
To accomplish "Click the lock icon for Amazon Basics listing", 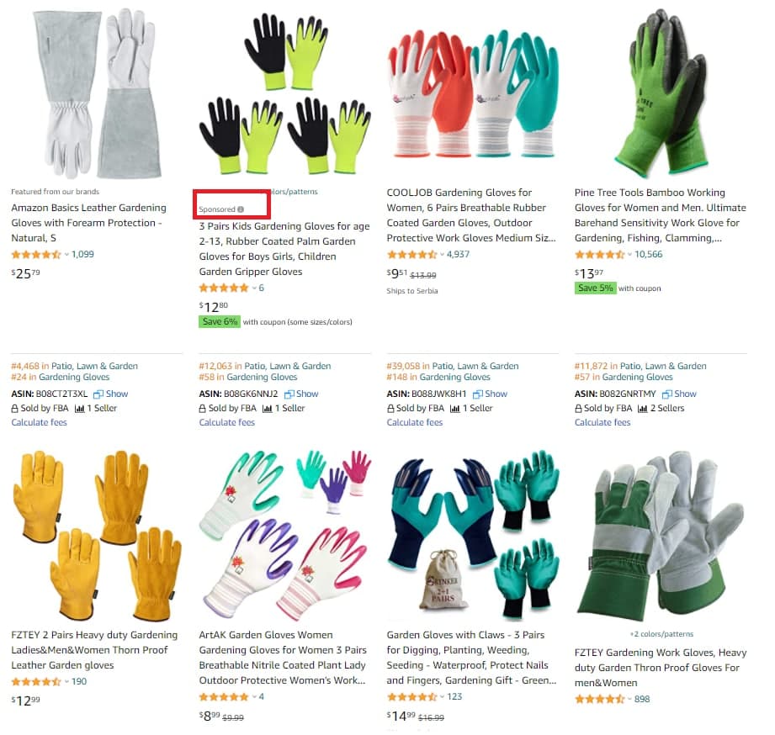I will (15, 409).
